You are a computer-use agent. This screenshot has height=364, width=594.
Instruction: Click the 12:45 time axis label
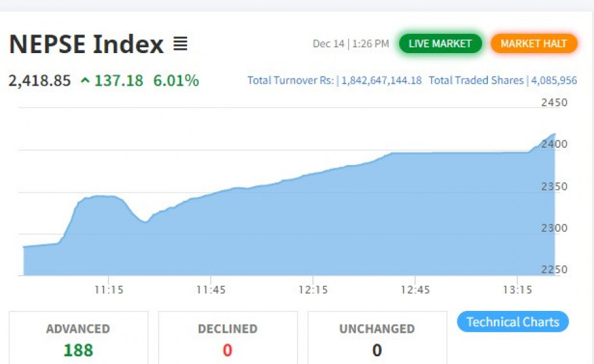(x=415, y=290)
